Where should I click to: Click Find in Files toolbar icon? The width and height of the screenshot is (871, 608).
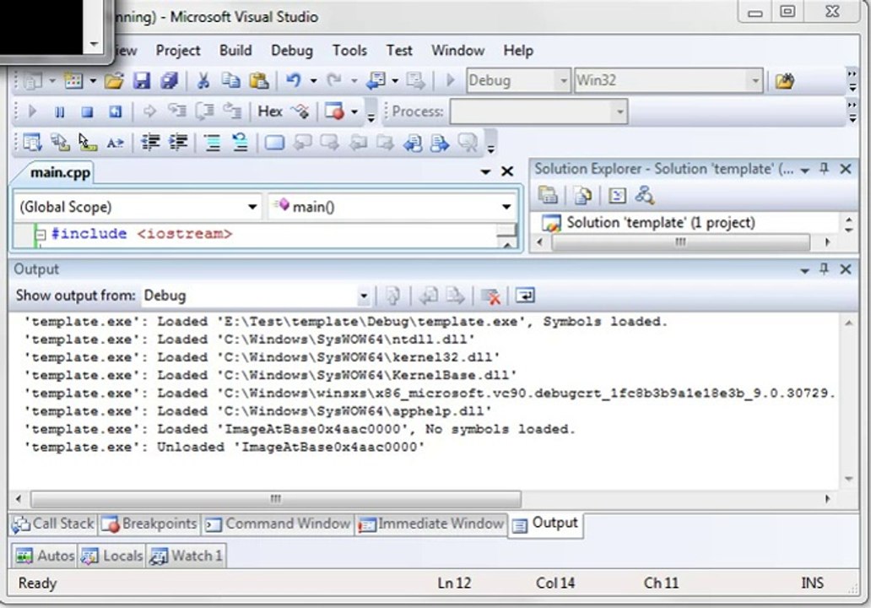pos(784,81)
